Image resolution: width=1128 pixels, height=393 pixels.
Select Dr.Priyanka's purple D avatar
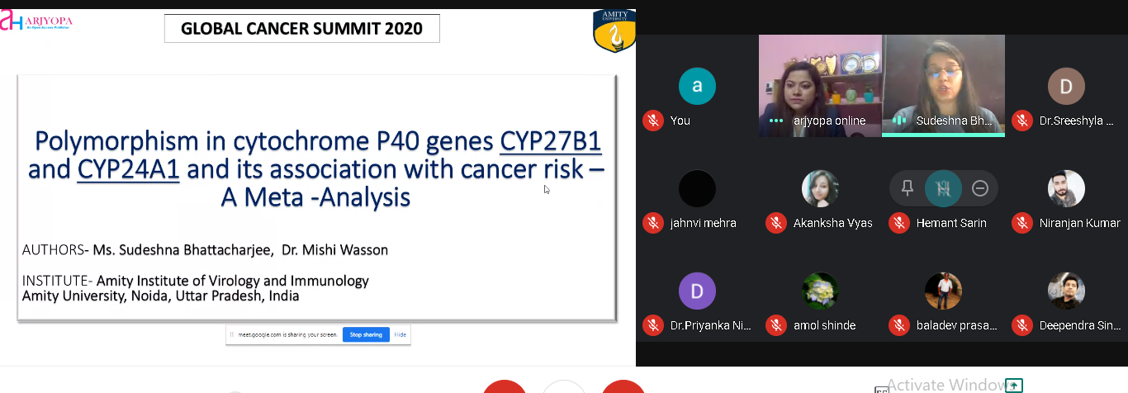696,291
